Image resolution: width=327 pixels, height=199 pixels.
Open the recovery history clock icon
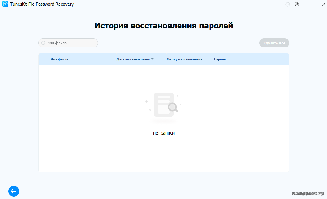click(288, 4)
